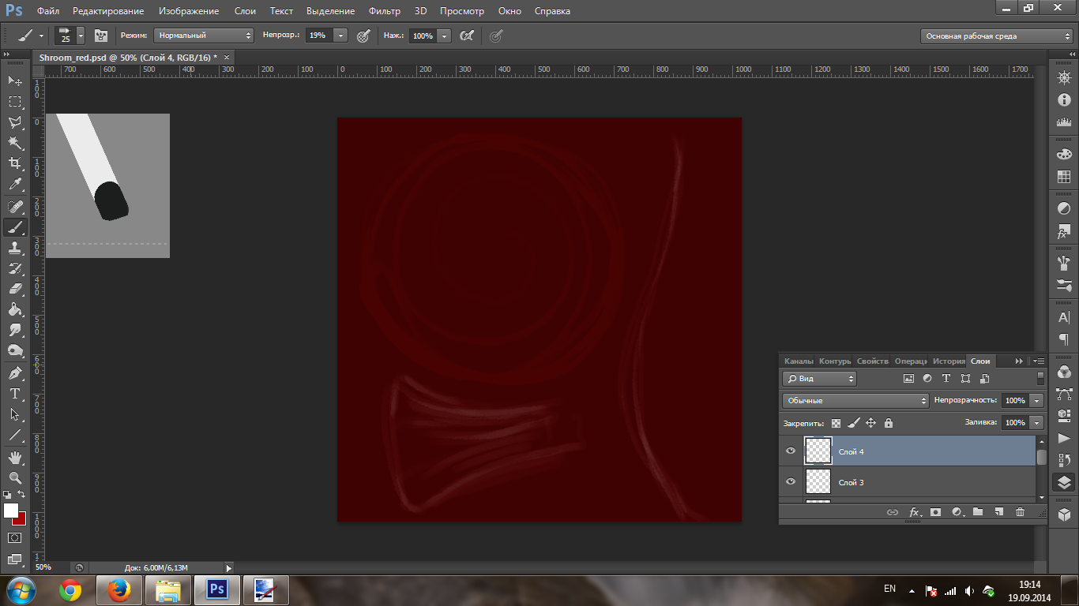Create a new group folder icon
Screen dimensions: 1079x606
coord(978,512)
